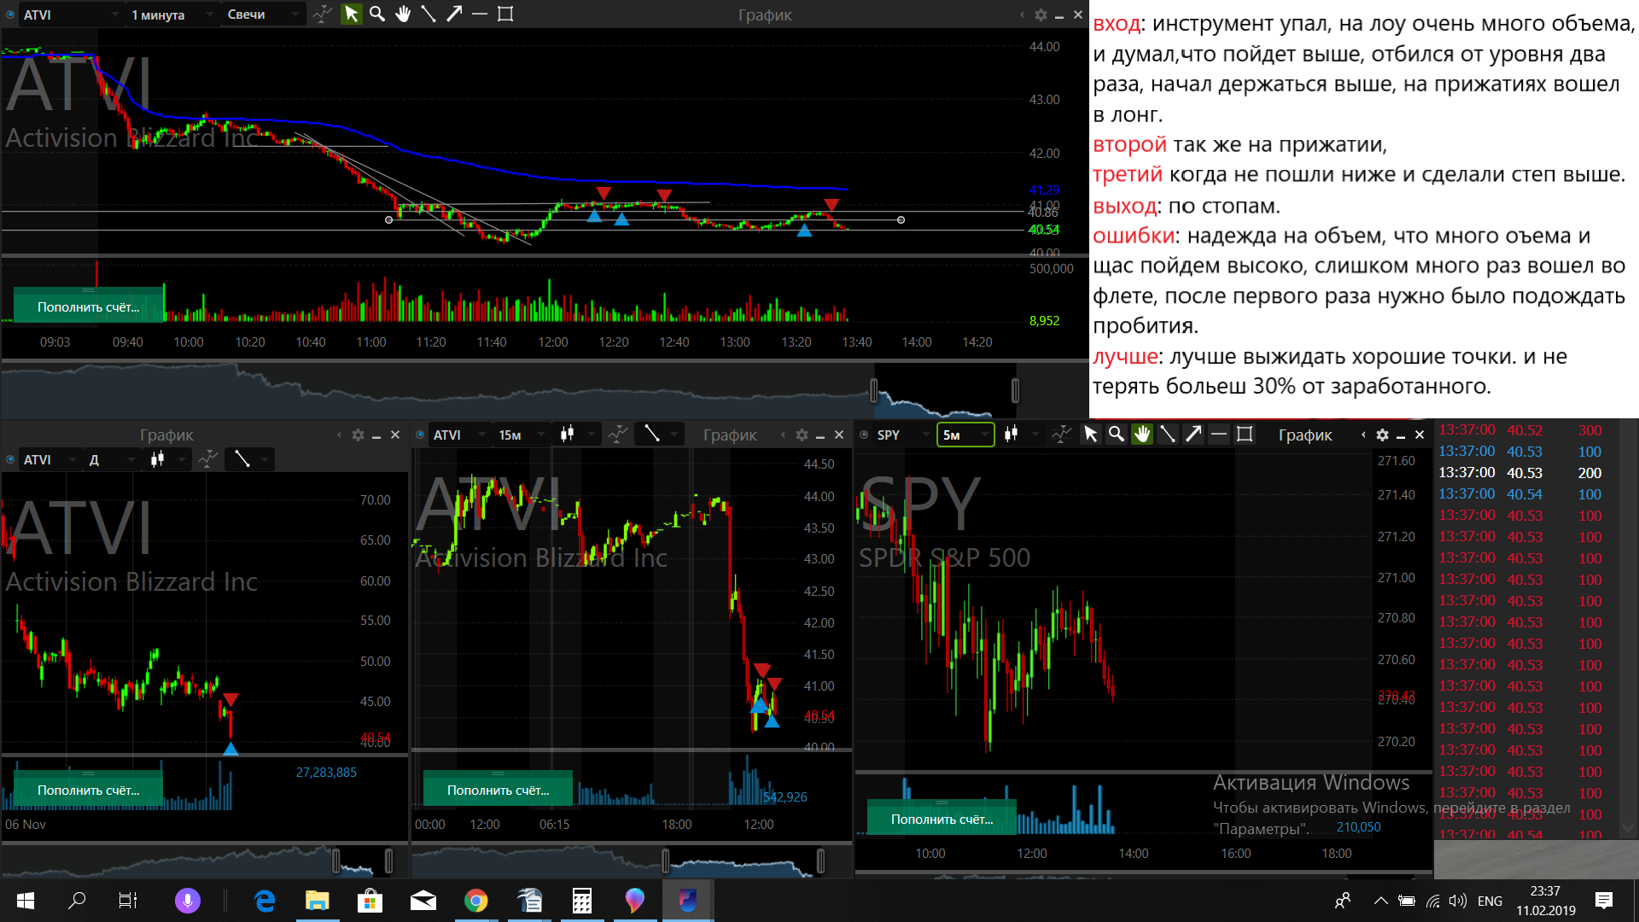Image resolution: width=1639 pixels, height=922 pixels.
Task: Open indicators in the ATVI 15m chart toolbar
Action: tap(617, 435)
